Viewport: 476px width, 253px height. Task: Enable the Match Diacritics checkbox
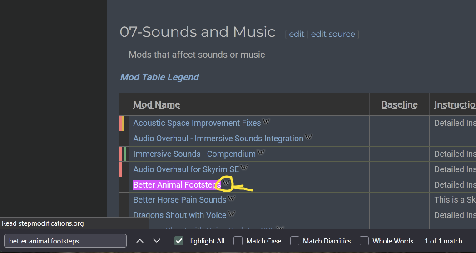(295, 241)
